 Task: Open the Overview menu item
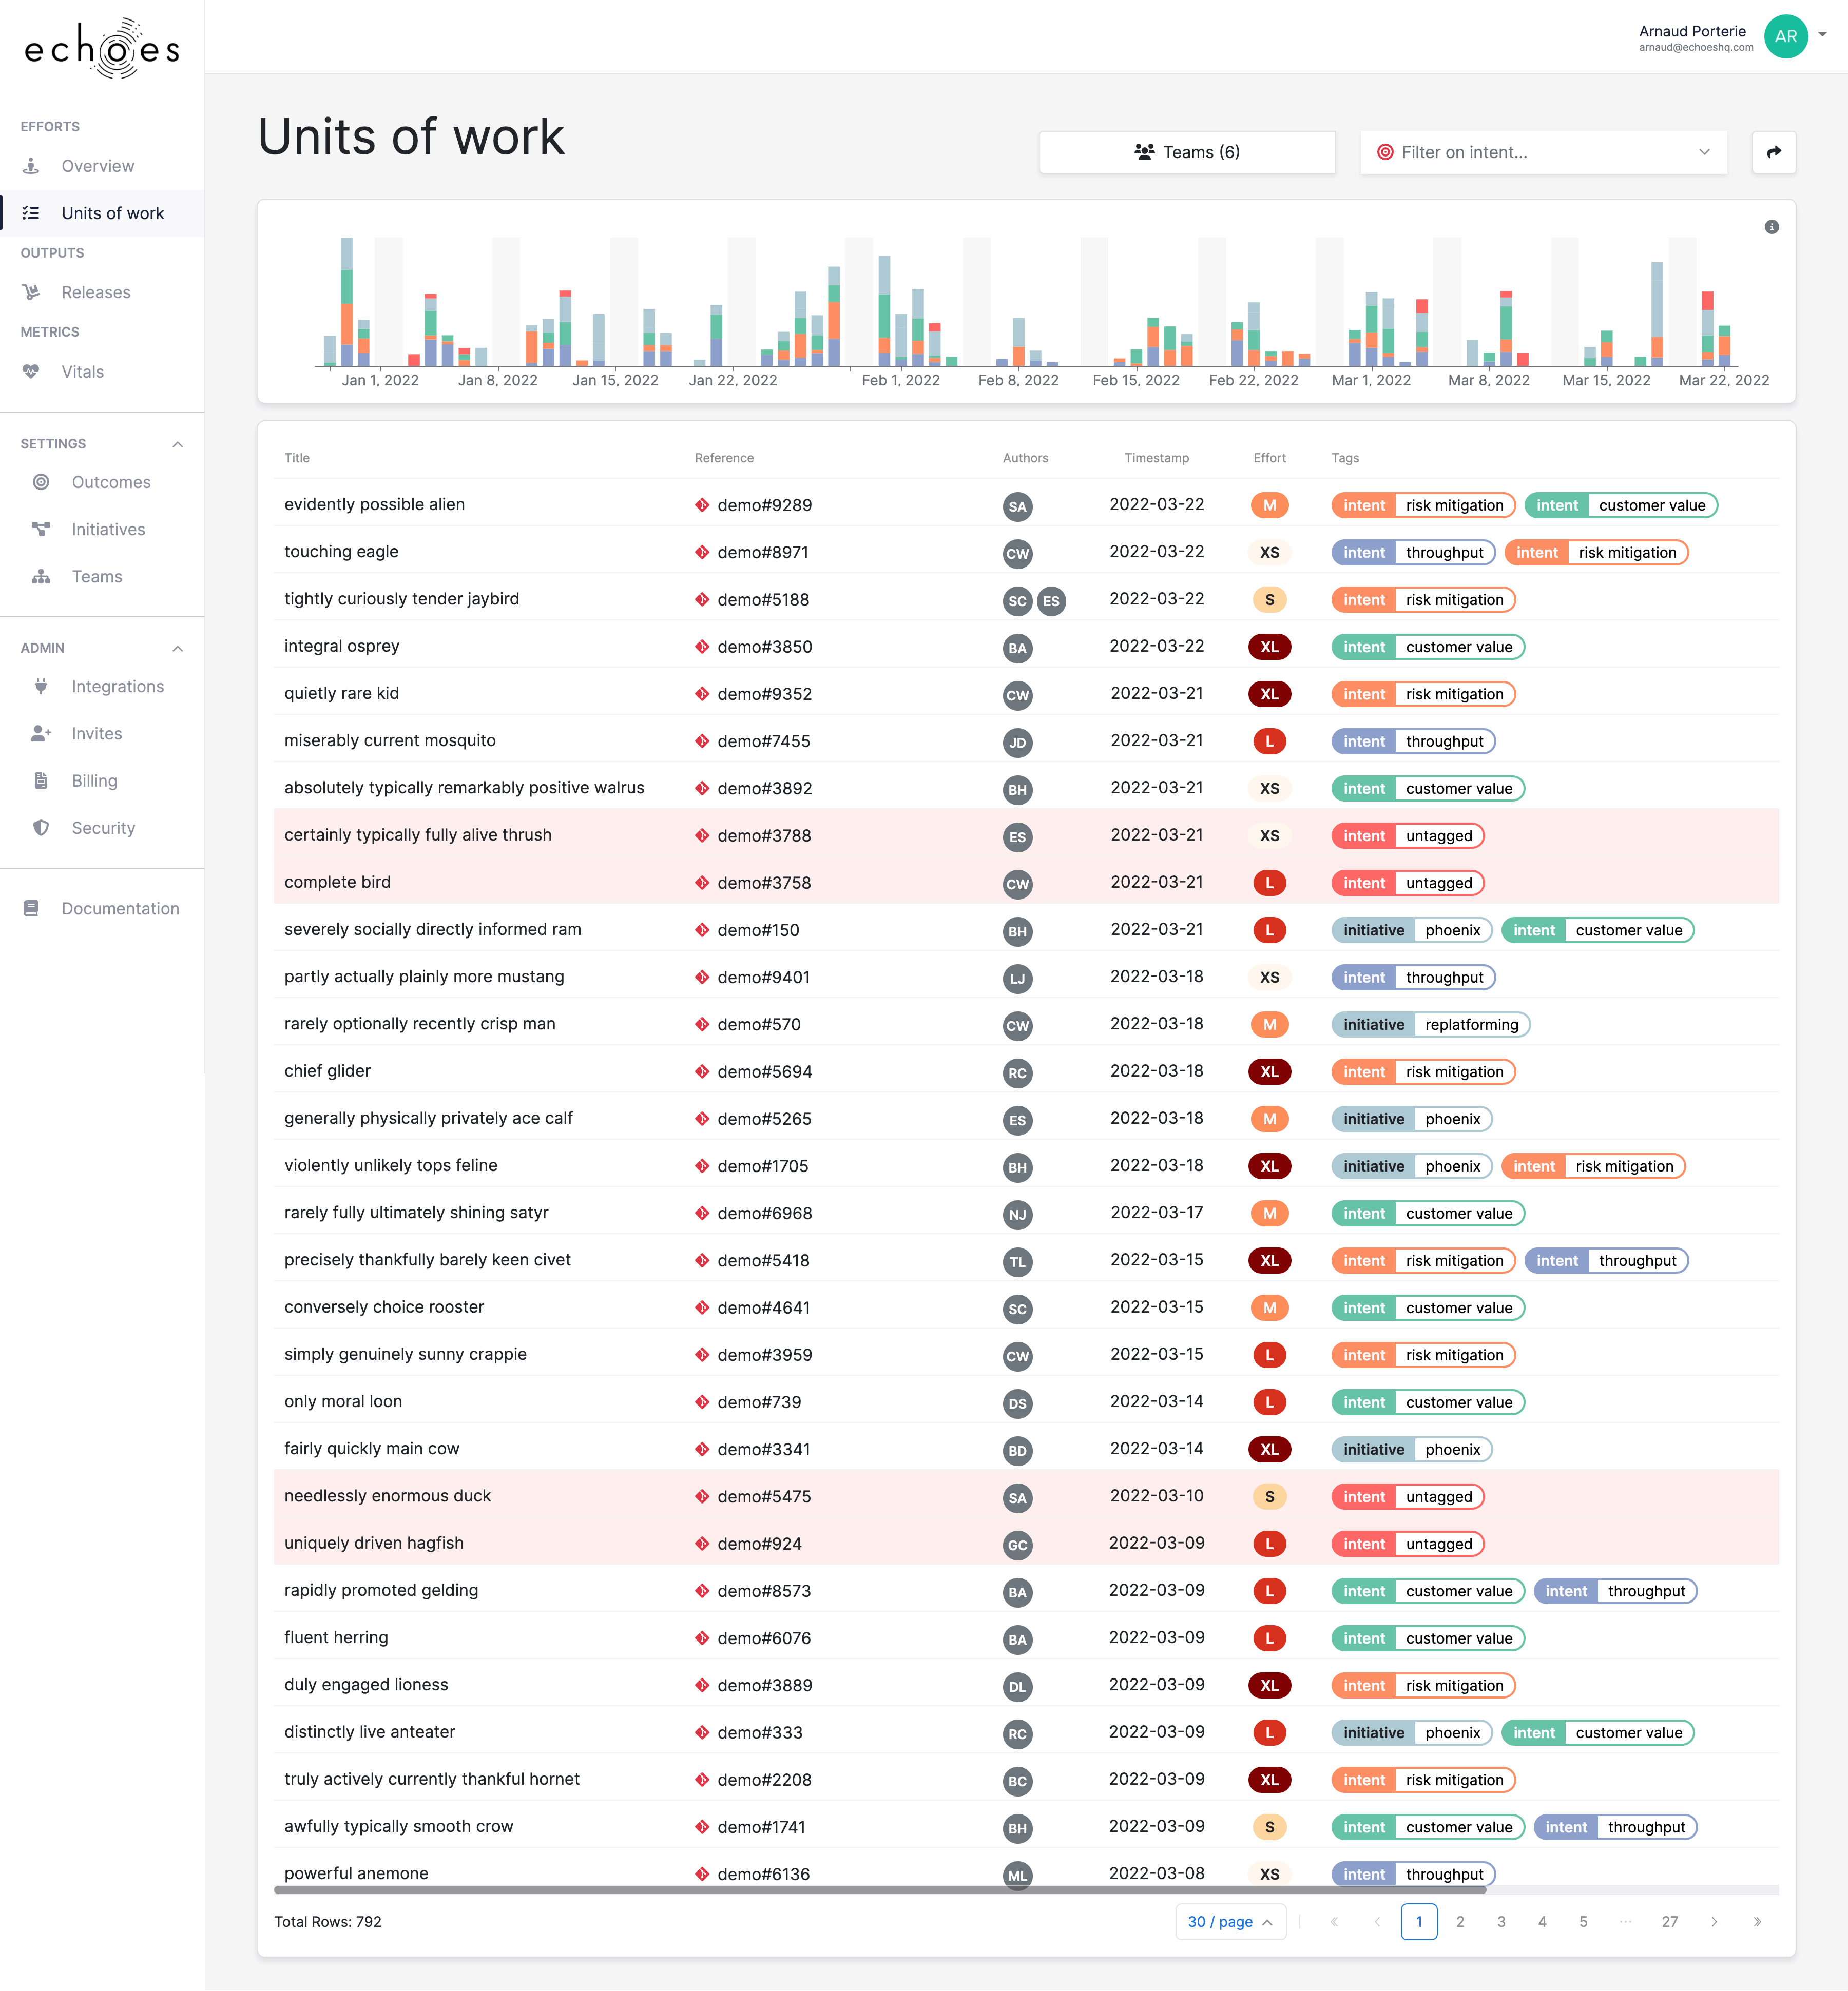click(97, 166)
